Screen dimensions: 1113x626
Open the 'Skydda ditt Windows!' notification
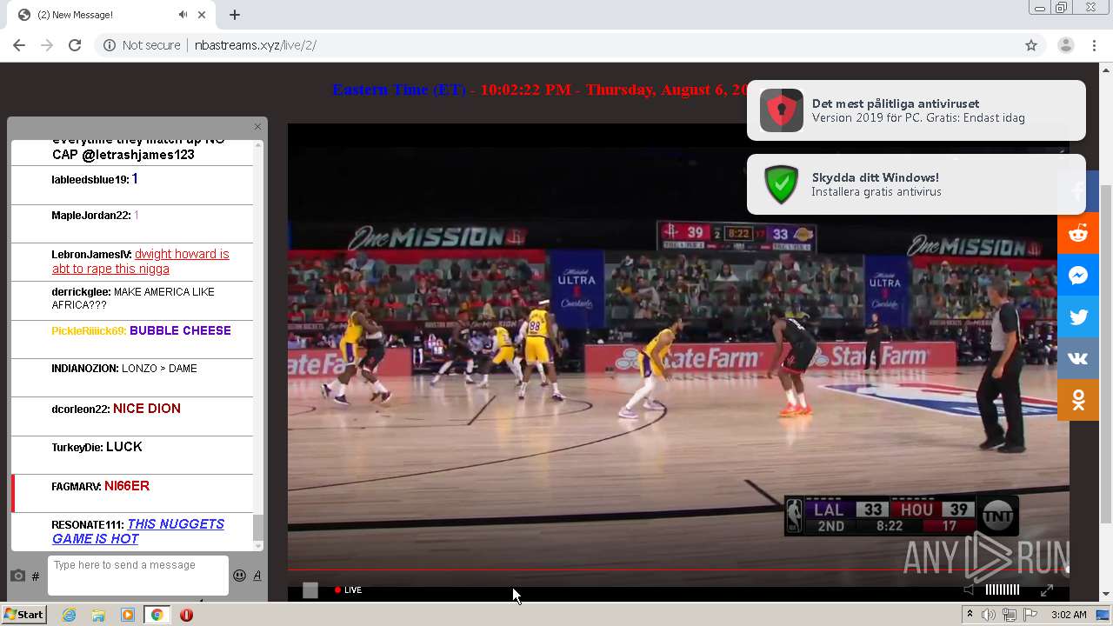[x=916, y=184]
